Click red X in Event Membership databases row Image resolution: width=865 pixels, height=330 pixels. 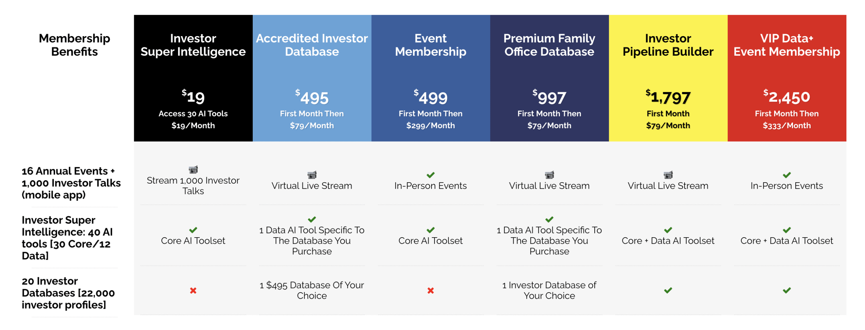430,291
